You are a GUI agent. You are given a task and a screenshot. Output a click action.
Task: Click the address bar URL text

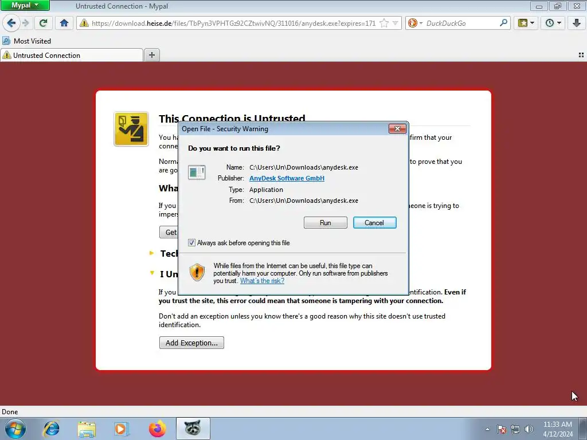234,23
